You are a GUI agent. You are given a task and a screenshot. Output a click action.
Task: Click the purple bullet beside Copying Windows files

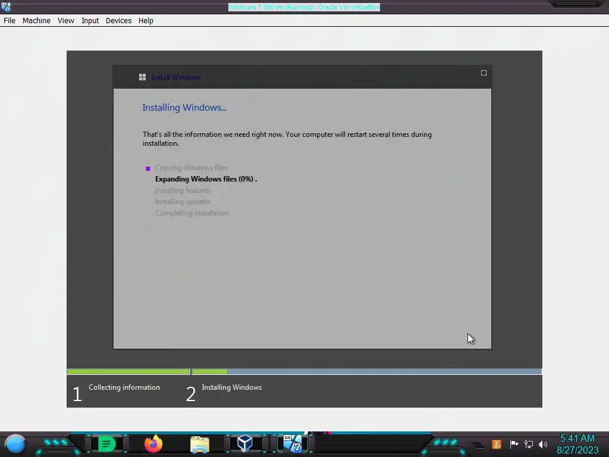click(148, 168)
